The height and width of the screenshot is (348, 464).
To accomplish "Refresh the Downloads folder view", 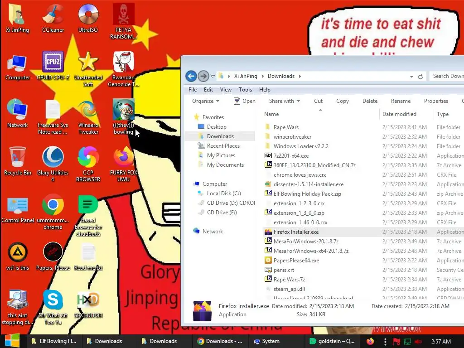I will [420, 76].
